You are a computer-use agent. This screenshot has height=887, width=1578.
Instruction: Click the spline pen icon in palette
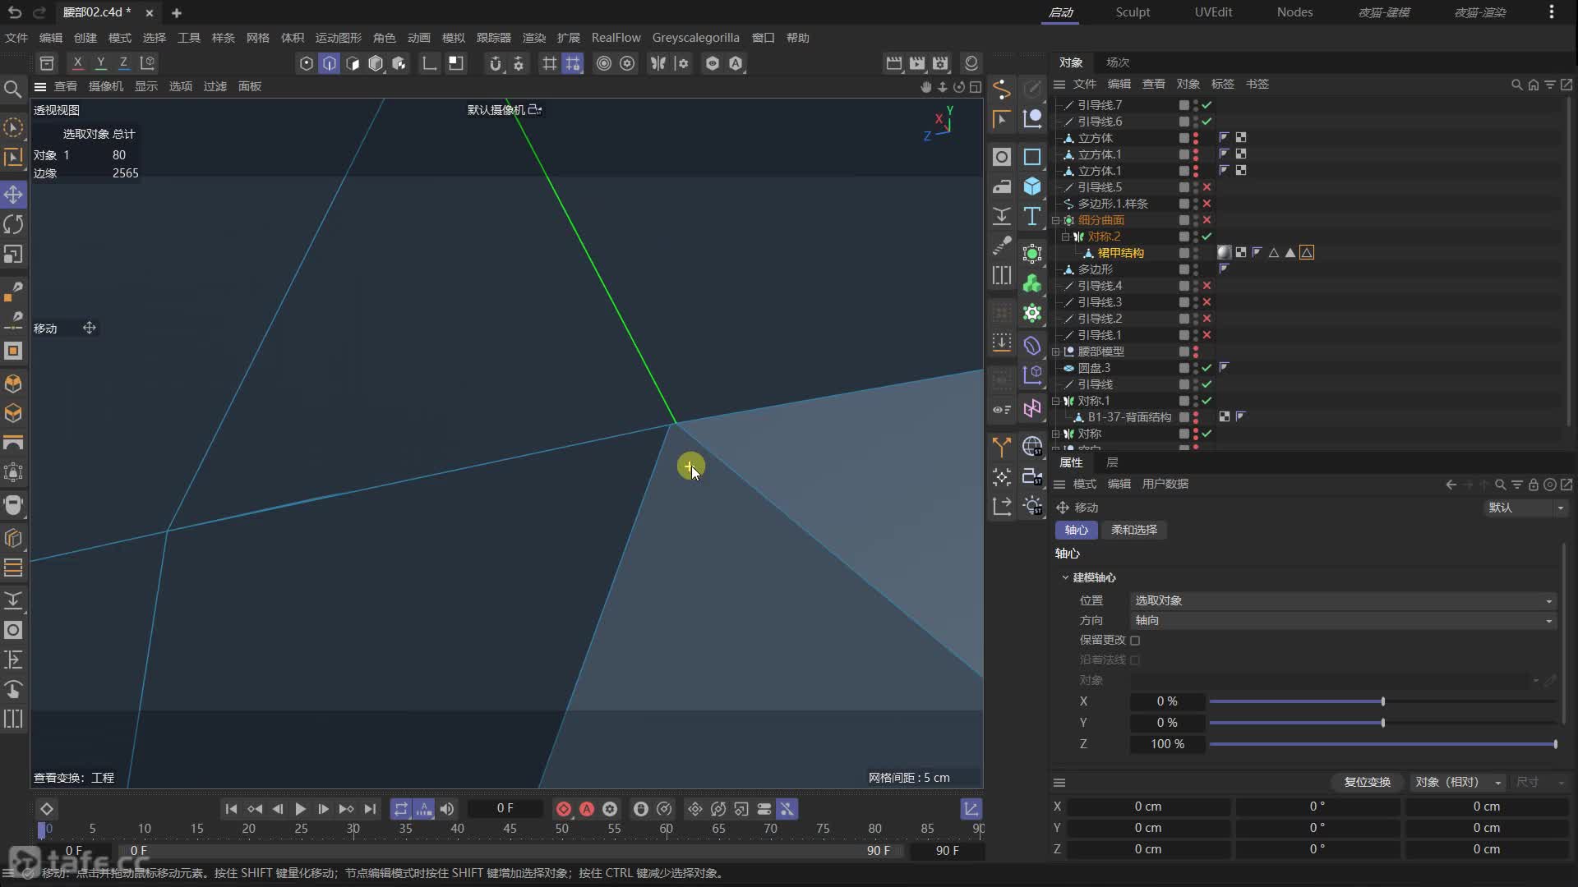(x=1002, y=89)
